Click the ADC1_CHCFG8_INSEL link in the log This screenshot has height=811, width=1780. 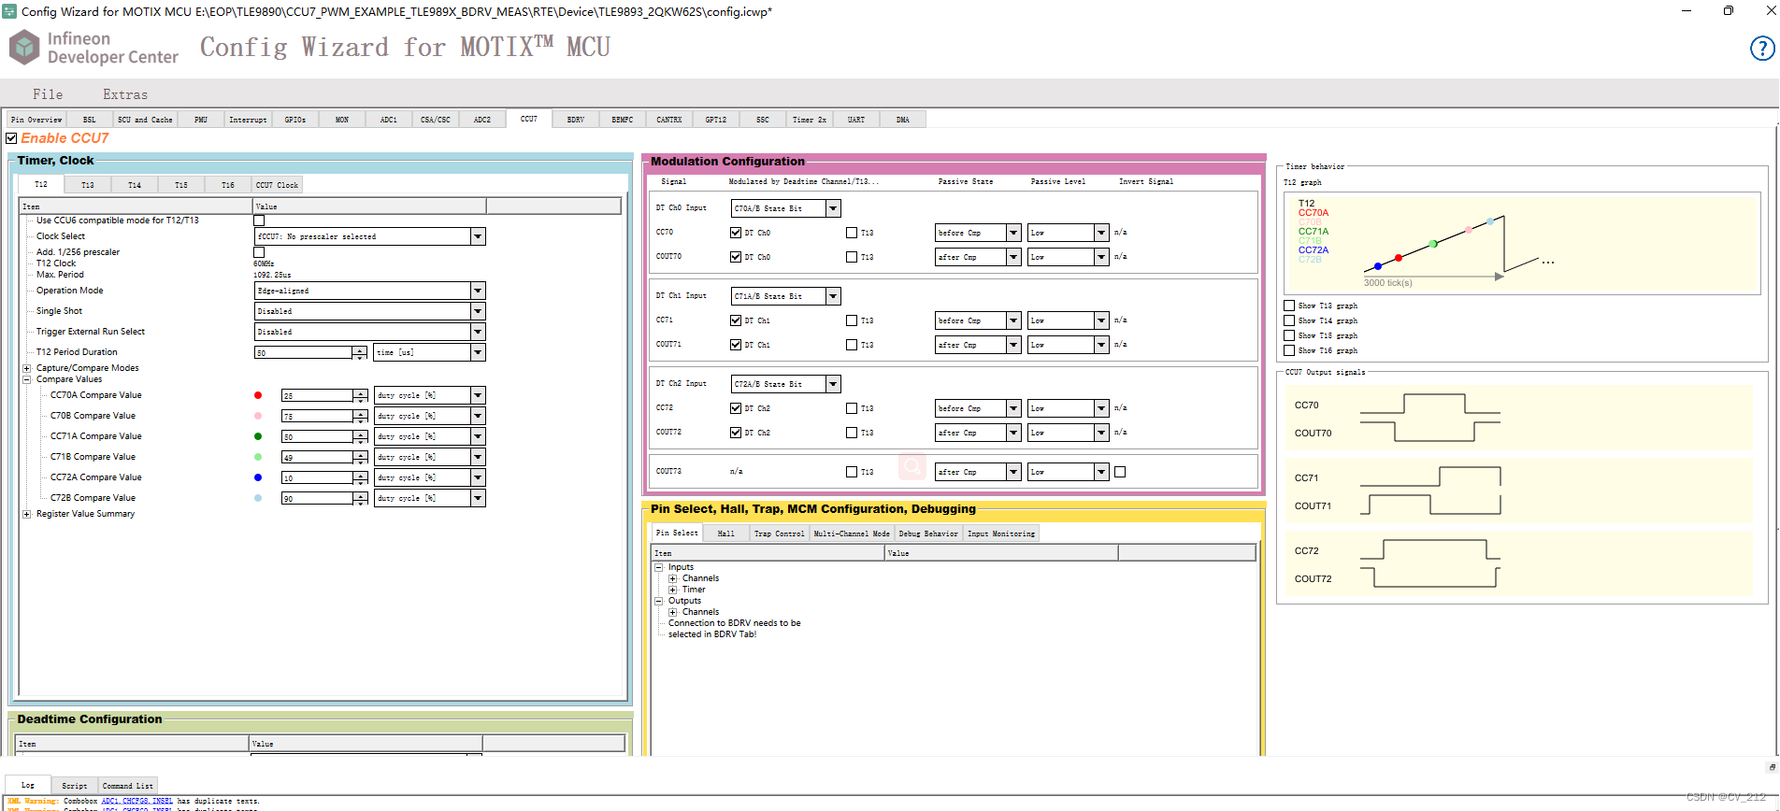pyautogui.click(x=136, y=801)
